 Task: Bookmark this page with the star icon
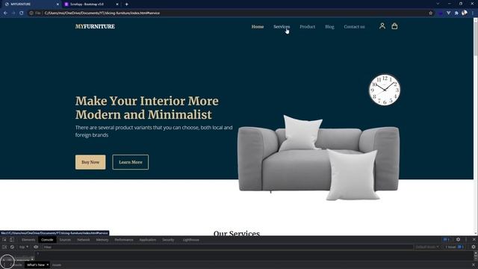pos(430,13)
